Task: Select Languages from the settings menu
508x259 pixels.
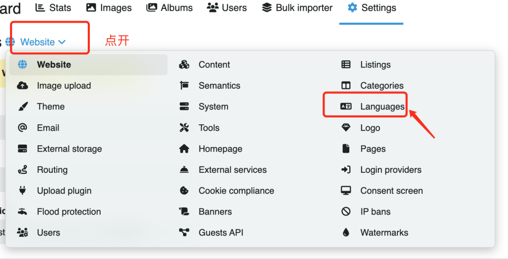Action: click(x=382, y=106)
